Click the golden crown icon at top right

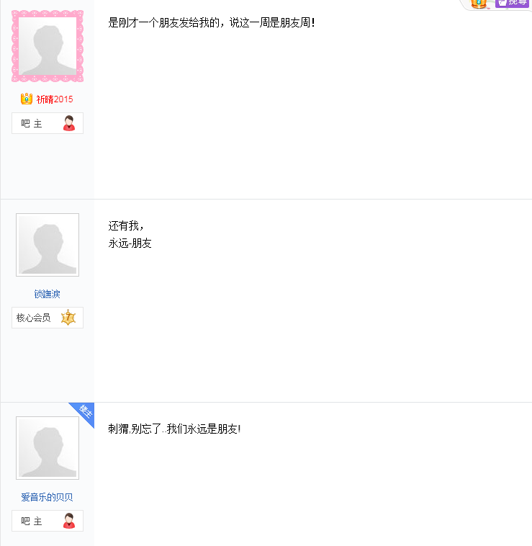479,4
